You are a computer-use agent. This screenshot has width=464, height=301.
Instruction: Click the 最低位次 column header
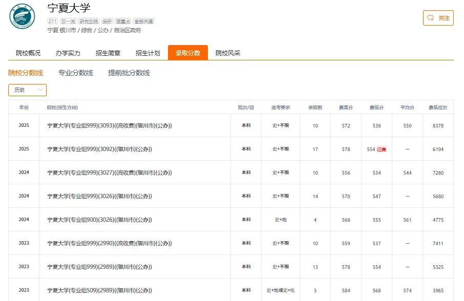[438, 107]
